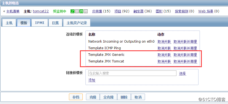Click the green JMX availability icon
Screen dimensions: 228x104
point(81,11)
